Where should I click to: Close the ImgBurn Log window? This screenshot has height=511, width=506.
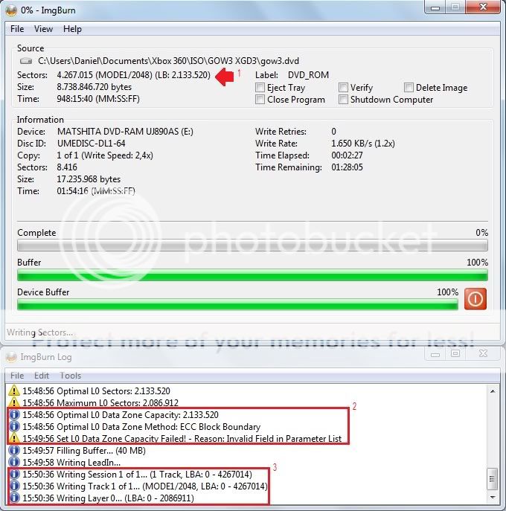pos(483,353)
